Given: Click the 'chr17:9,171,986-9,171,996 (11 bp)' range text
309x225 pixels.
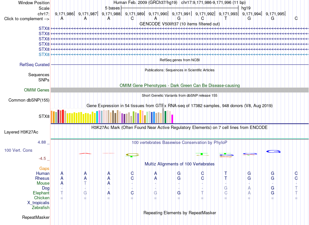Looking at the screenshot, I should [x=213, y=3].
